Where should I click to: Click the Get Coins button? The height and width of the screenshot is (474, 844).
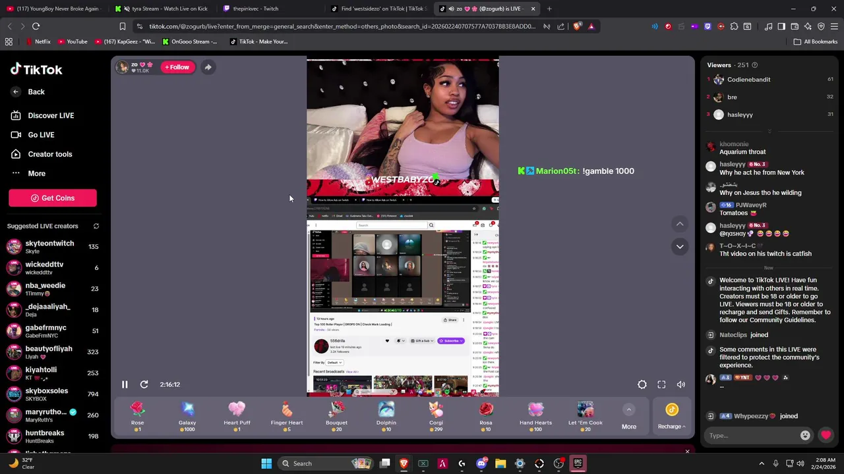click(x=53, y=198)
